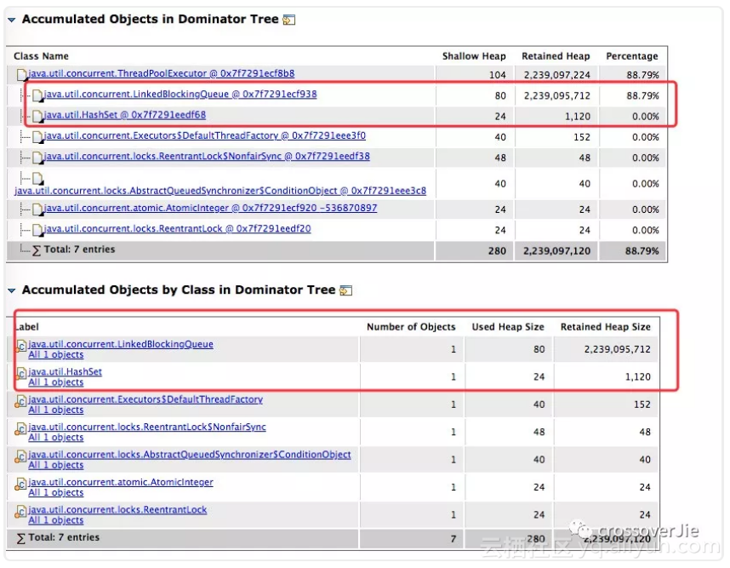
Task: Click class icon of DefaultThreadFactory label row
Action: click(20, 401)
